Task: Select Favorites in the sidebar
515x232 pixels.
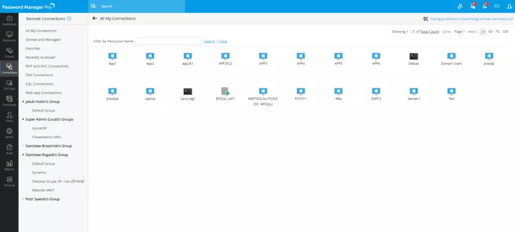Action: click(x=33, y=48)
